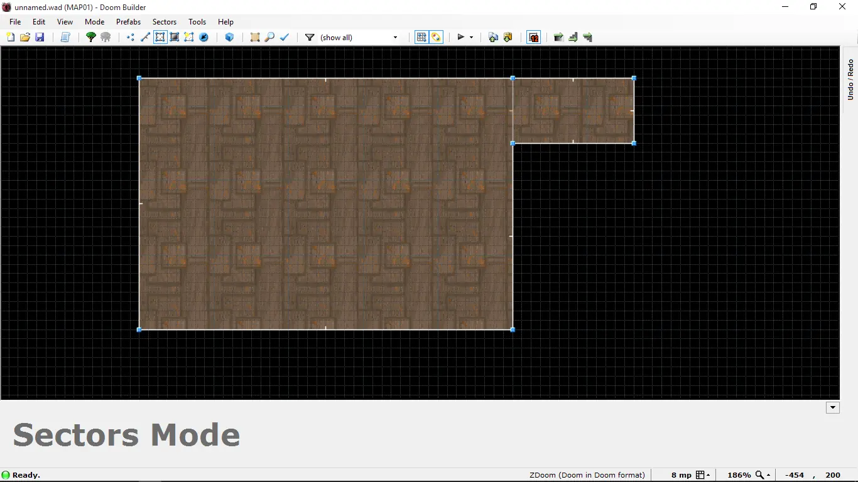
Task: Click the grid setup icon in status bar
Action: pyautogui.click(x=700, y=475)
